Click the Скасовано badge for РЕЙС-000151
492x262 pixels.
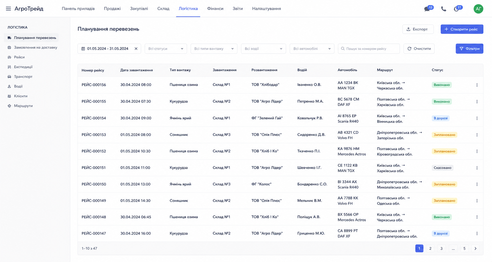point(442,168)
